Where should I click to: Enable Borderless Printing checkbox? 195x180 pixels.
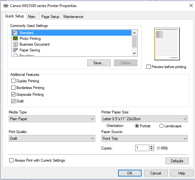(x=13, y=88)
